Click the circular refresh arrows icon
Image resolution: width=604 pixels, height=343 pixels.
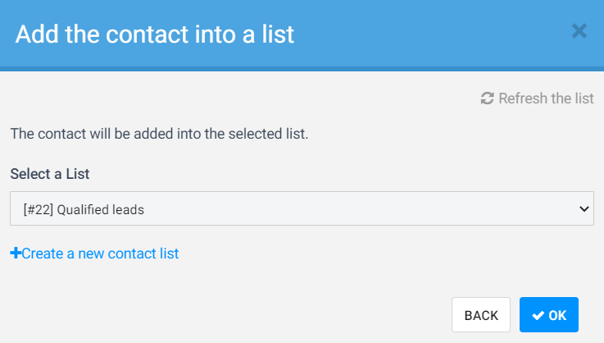488,98
